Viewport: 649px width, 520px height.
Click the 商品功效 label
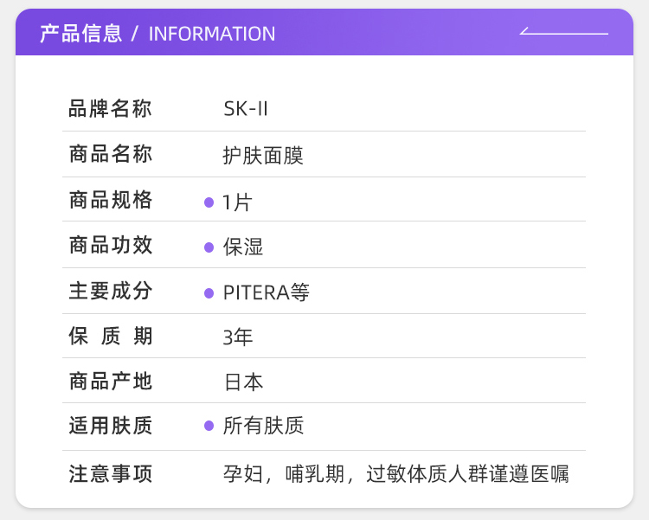[110, 246]
